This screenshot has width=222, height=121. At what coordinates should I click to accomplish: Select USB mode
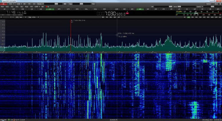(41, 9)
